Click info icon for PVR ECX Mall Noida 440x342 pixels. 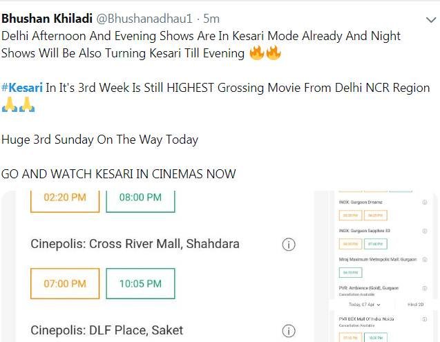click(x=424, y=319)
